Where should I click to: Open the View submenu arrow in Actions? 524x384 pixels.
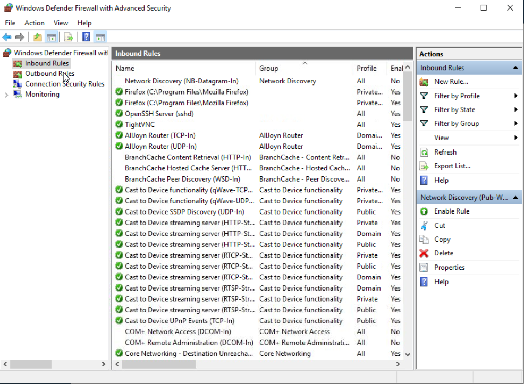516,138
